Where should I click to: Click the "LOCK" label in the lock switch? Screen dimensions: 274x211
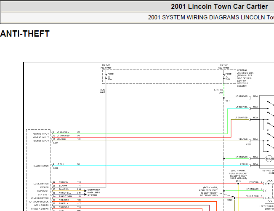[270, 202]
